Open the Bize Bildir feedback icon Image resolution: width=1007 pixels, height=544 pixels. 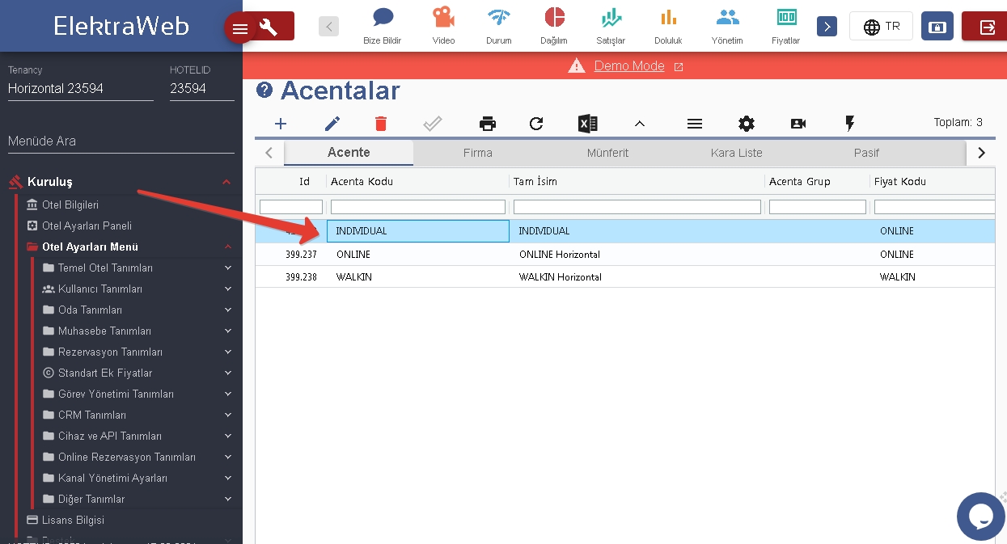click(383, 26)
